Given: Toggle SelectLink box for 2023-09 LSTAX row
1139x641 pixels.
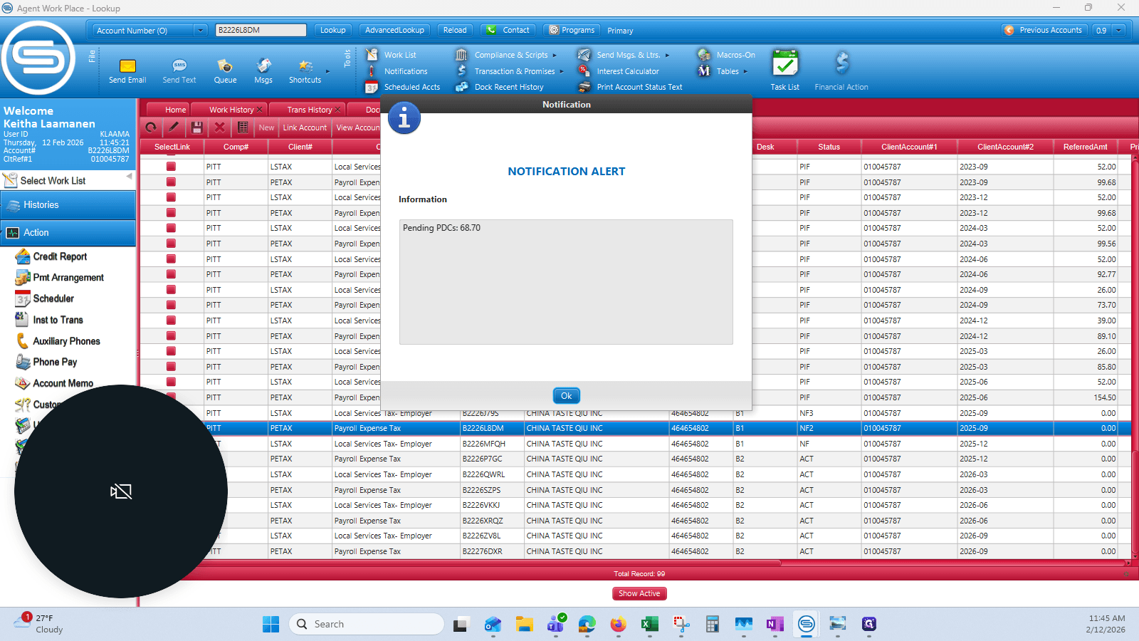Looking at the screenshot, I should point(172,167).
